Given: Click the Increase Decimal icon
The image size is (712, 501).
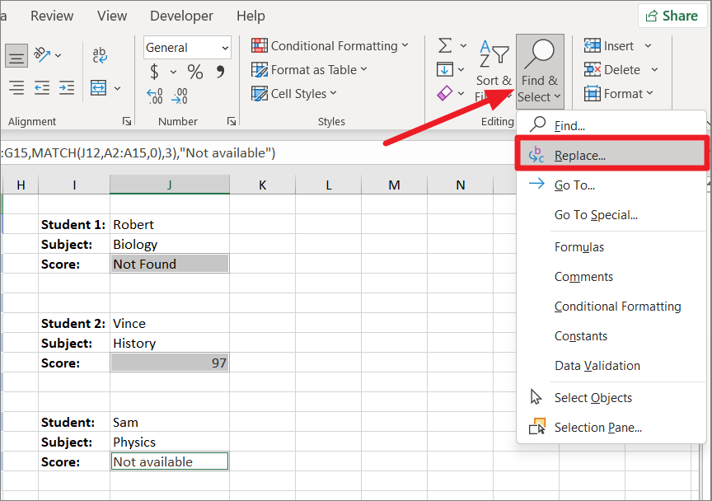Looking at the screenshot, I should (154, 96).
